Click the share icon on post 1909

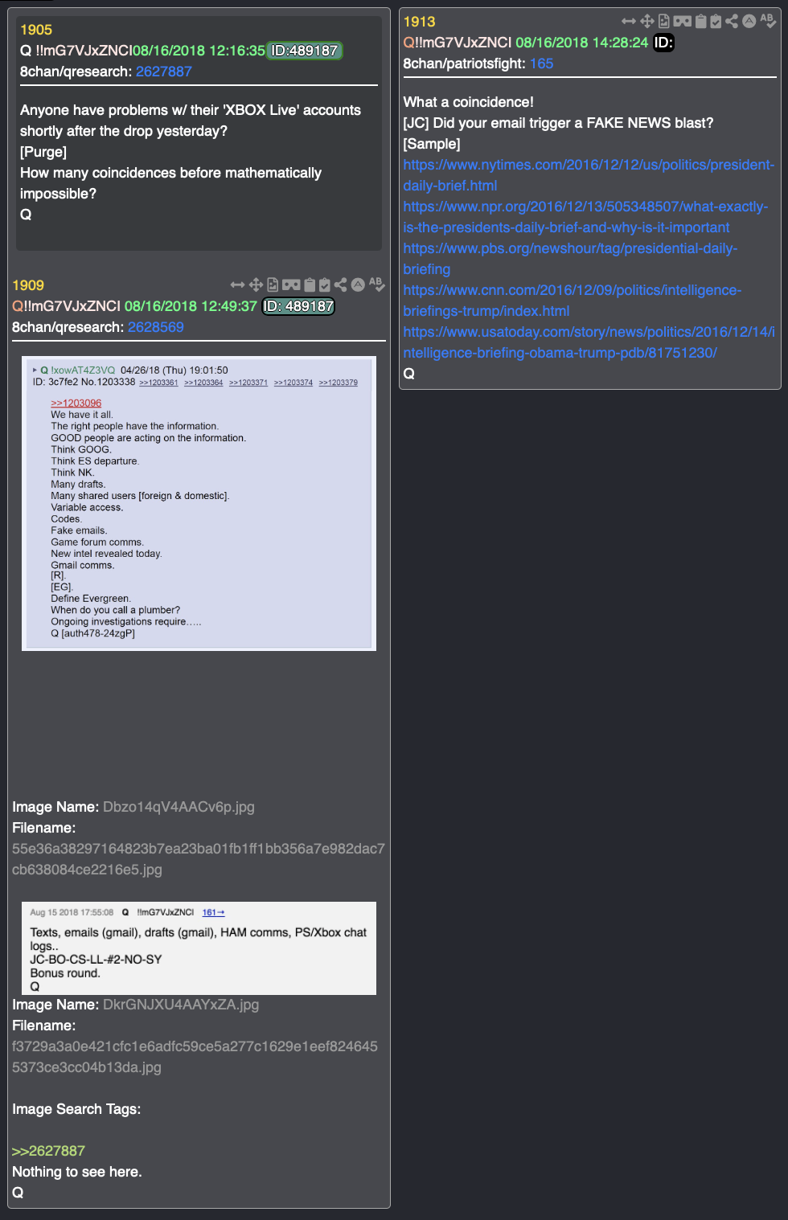(341, 285)
